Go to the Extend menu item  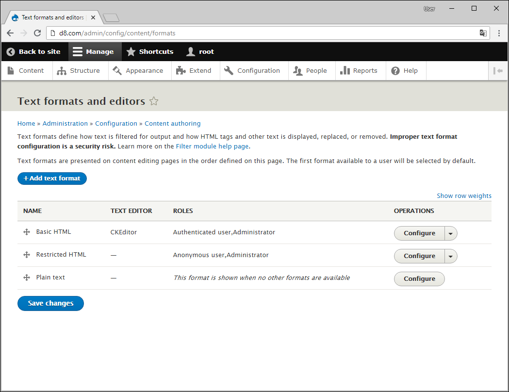[x=194, y=71]
